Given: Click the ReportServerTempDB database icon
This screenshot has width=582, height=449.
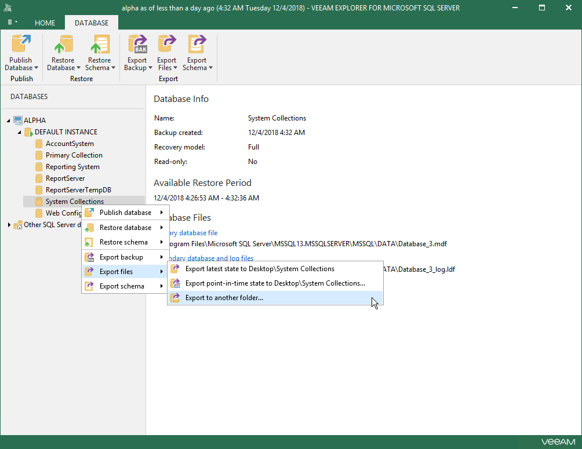Looking at the screenshot, I should pos(39,190).
